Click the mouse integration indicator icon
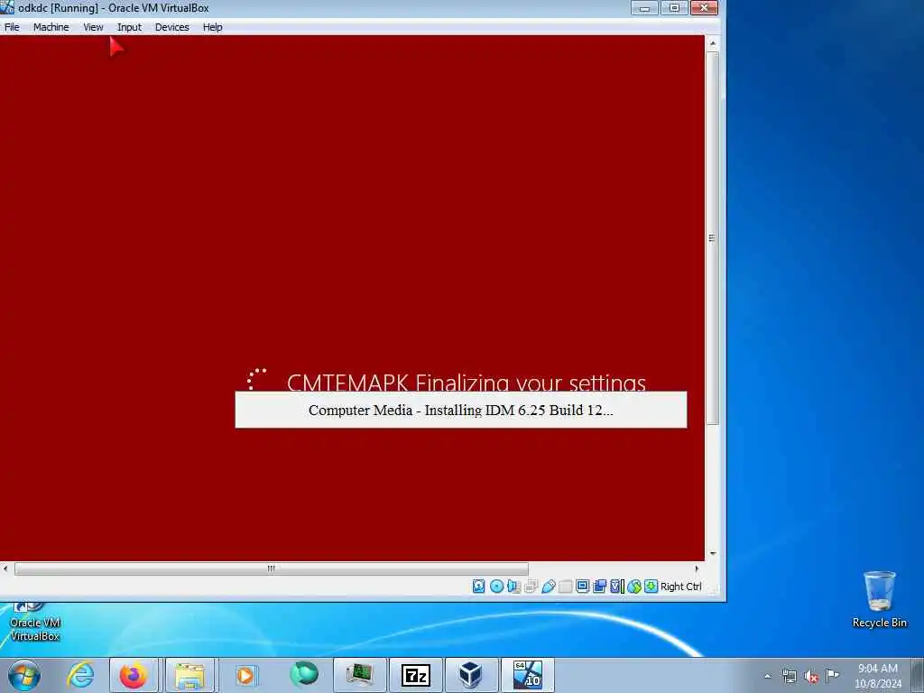 [x=634, y=587]
